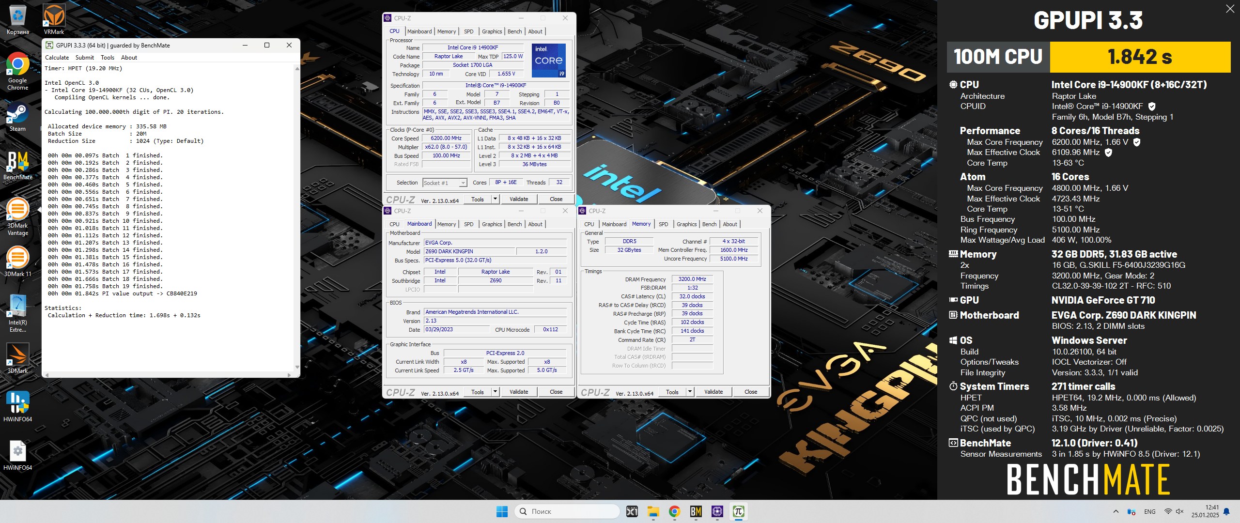
Task: Show hidden system tray icons
Action: click(1116, 511)
